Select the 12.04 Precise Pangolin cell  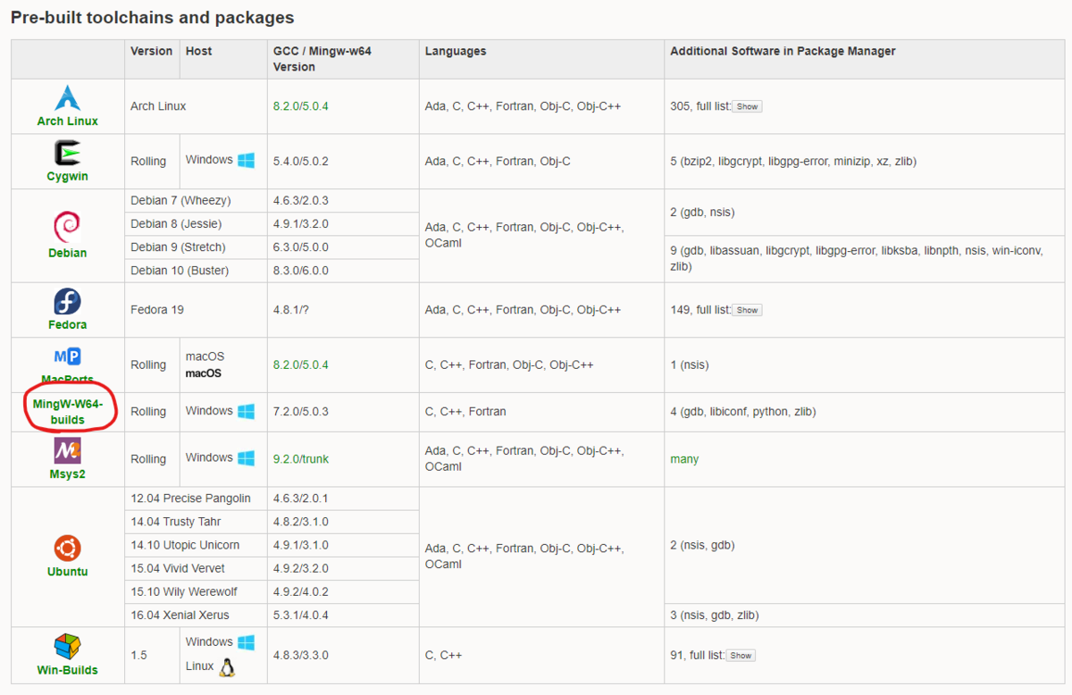pos(196,498)
